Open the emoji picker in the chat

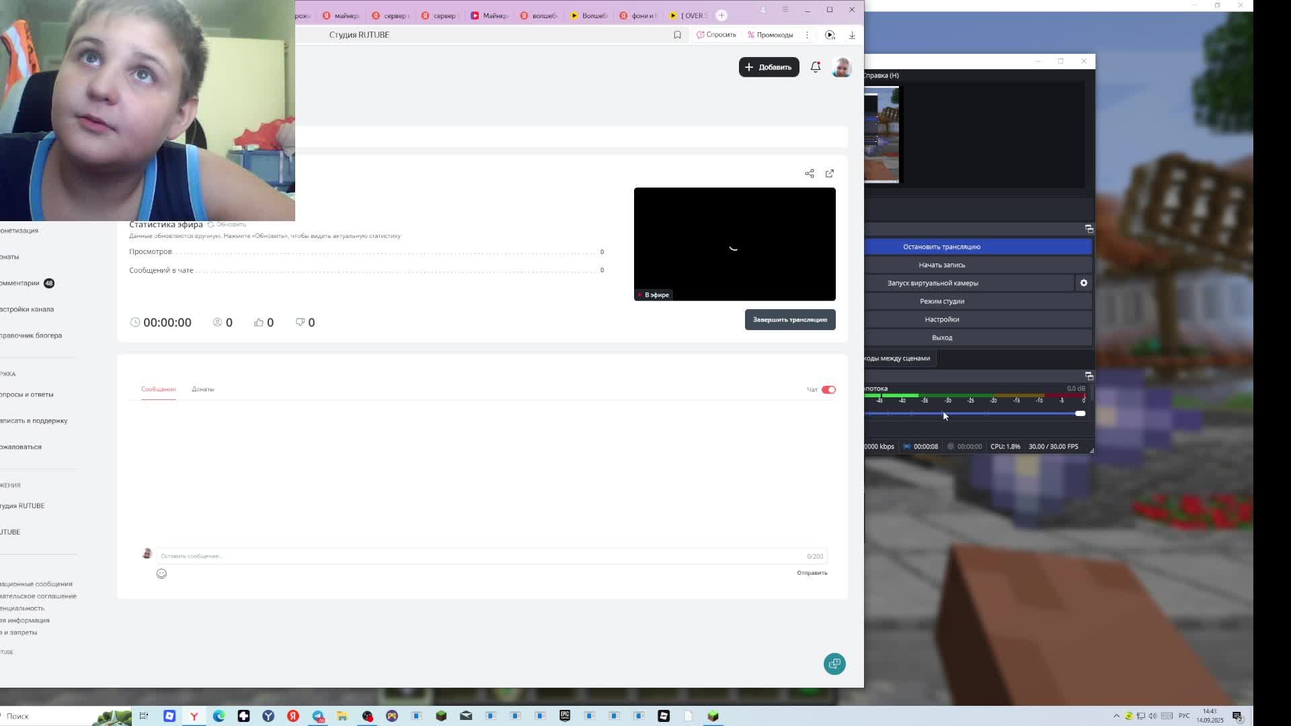pos(161,573)
